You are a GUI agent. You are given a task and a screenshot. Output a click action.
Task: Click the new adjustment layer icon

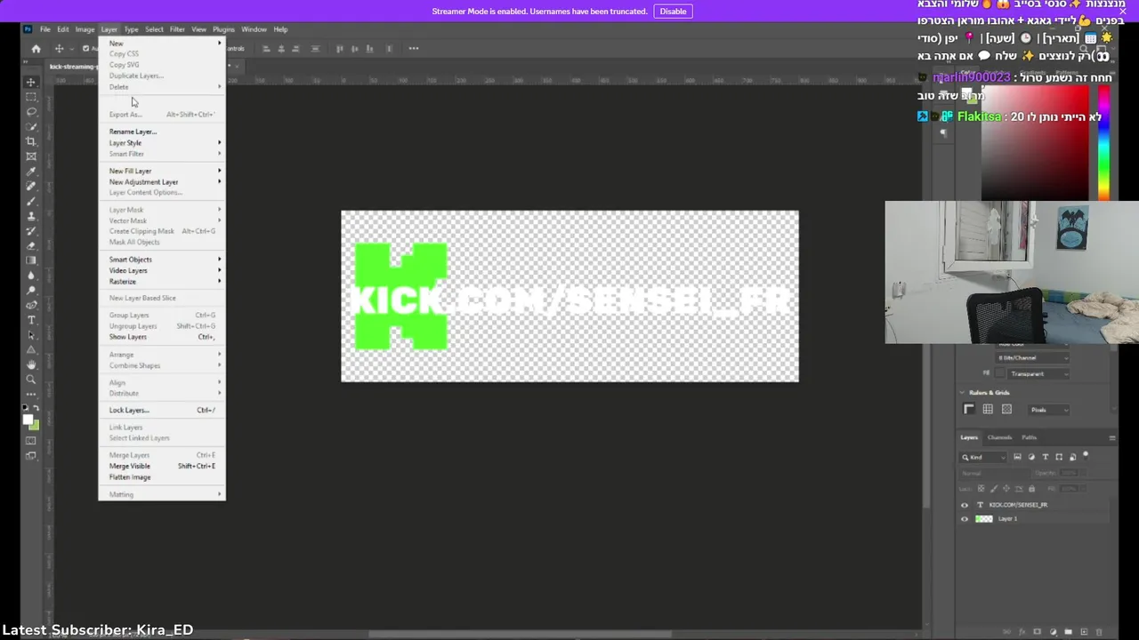coord(1054,632)
